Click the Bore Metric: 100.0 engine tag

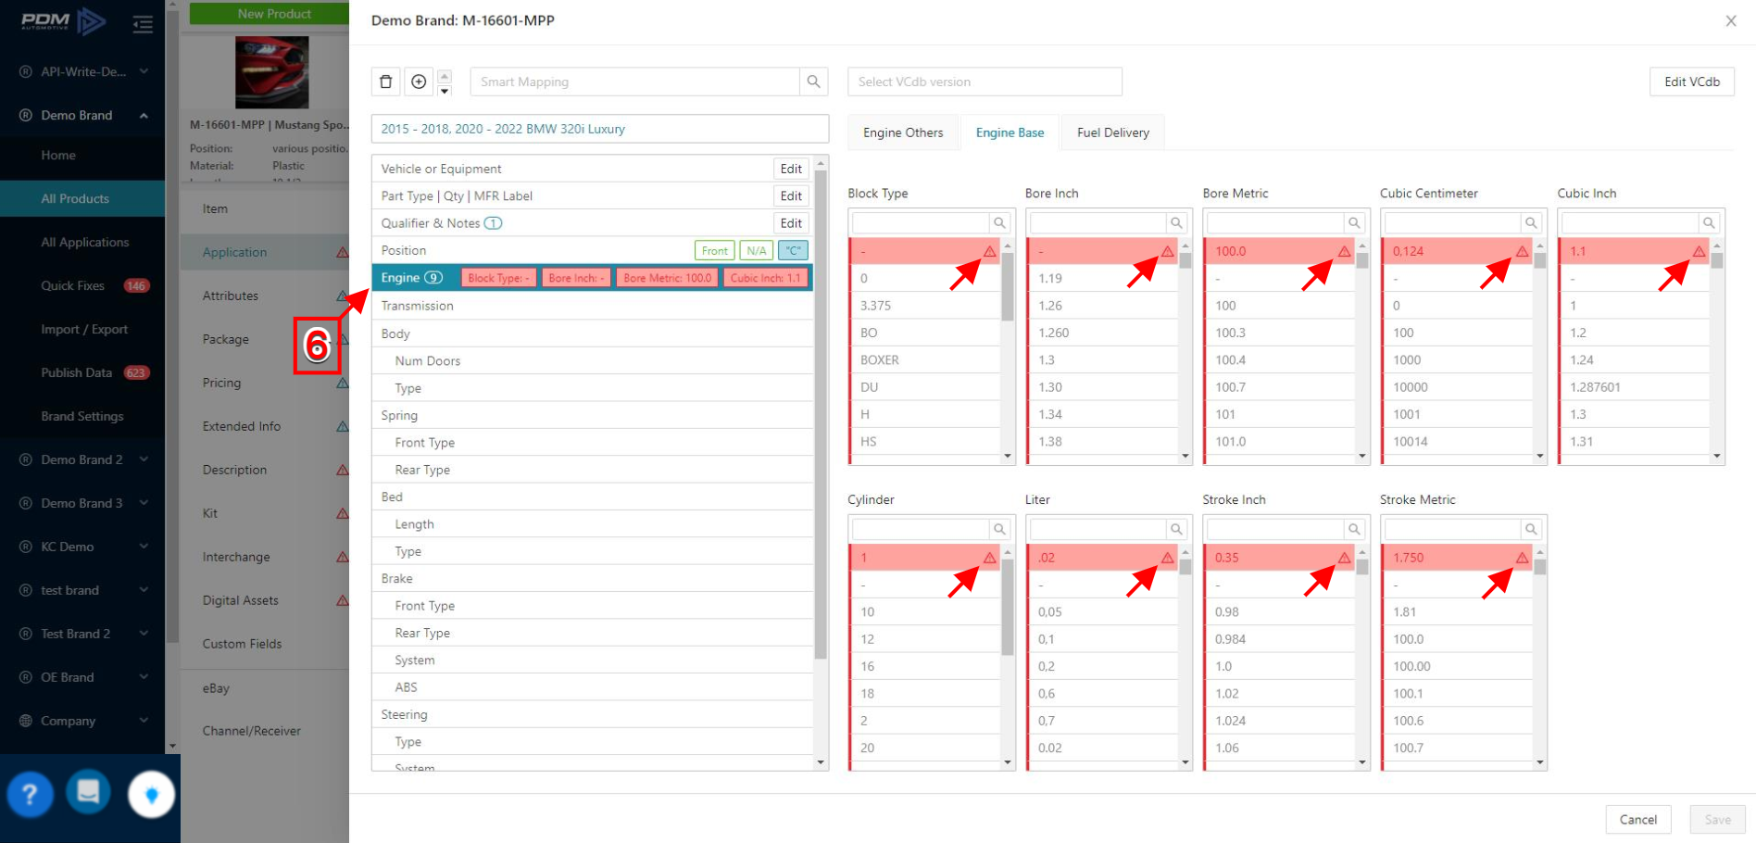point(668,278)
